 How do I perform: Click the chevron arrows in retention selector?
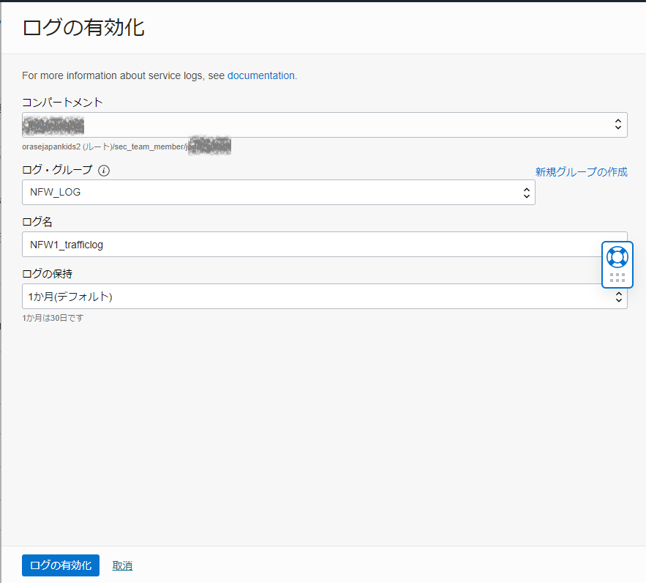[x=618, y=297]
